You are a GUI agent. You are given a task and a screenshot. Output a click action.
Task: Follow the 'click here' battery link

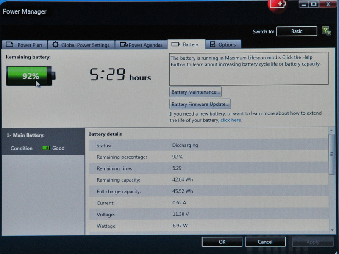[231, 120]
